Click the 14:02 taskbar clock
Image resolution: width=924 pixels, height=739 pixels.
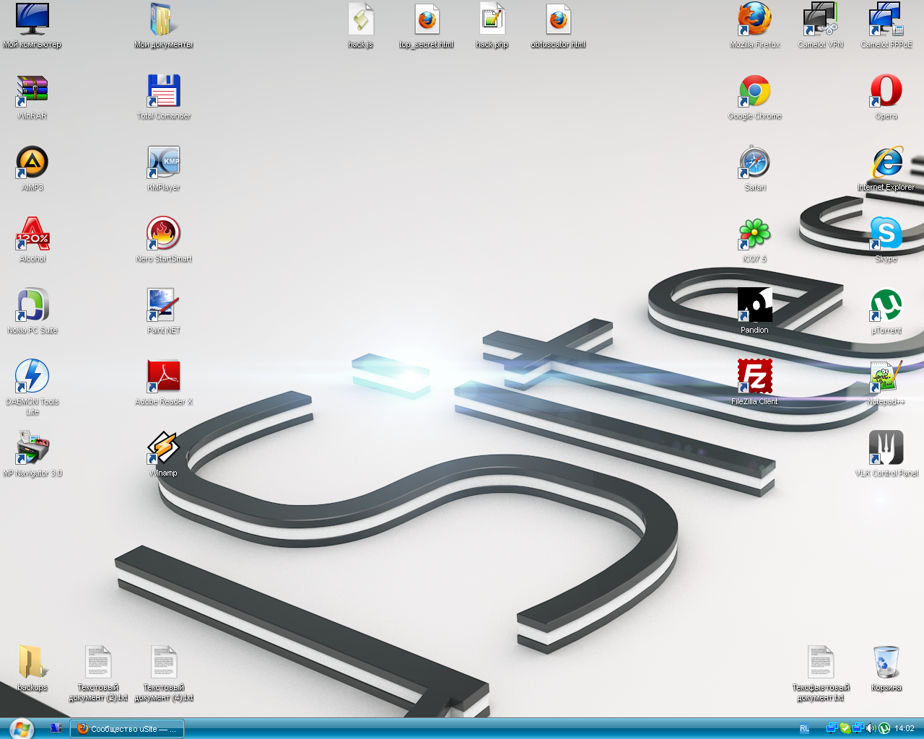coord(905,729)
